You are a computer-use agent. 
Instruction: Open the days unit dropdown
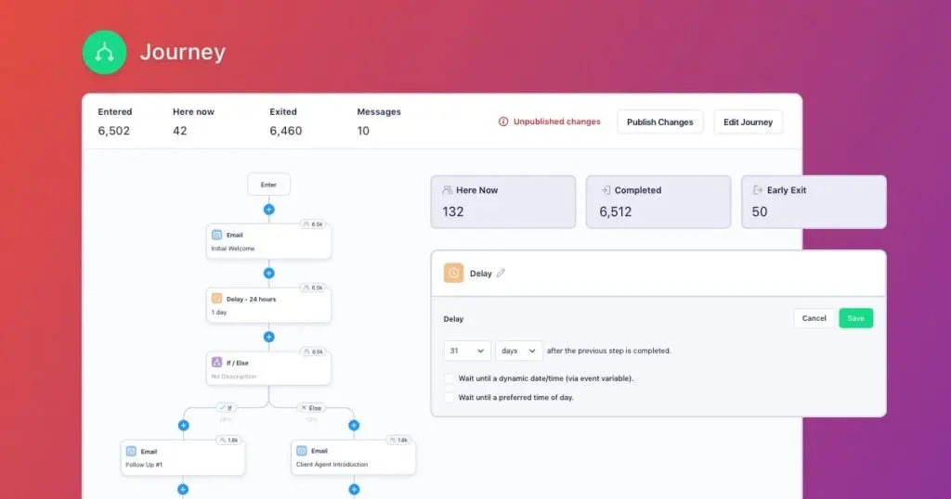coord(518,351)
